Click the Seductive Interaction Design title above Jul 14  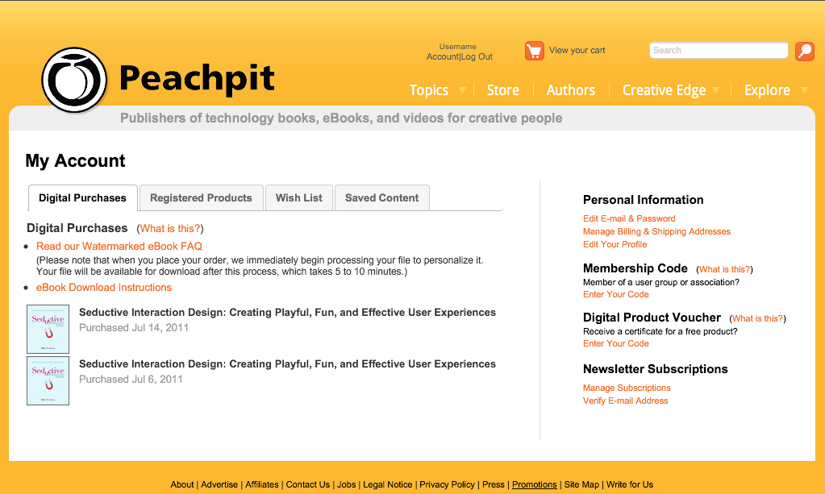click(287, 312)
